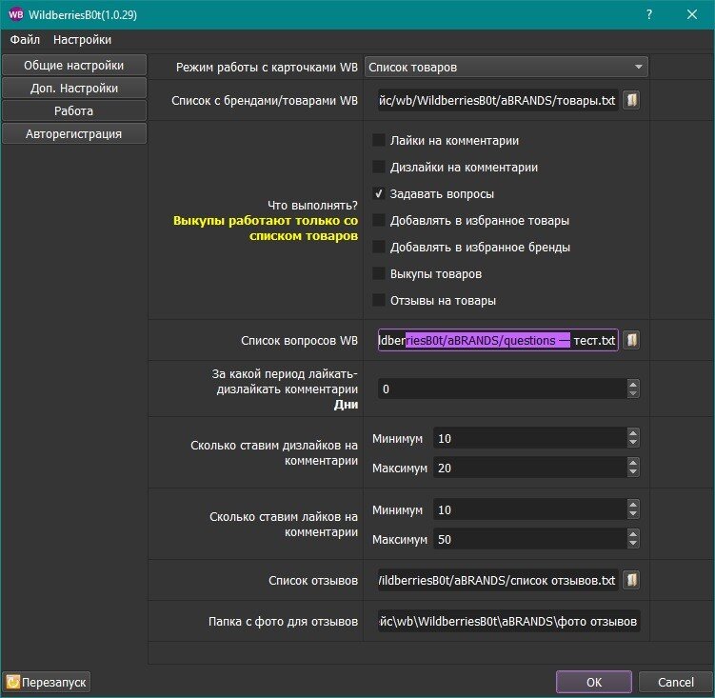Decrease likes Максимум value

[633, 545]
